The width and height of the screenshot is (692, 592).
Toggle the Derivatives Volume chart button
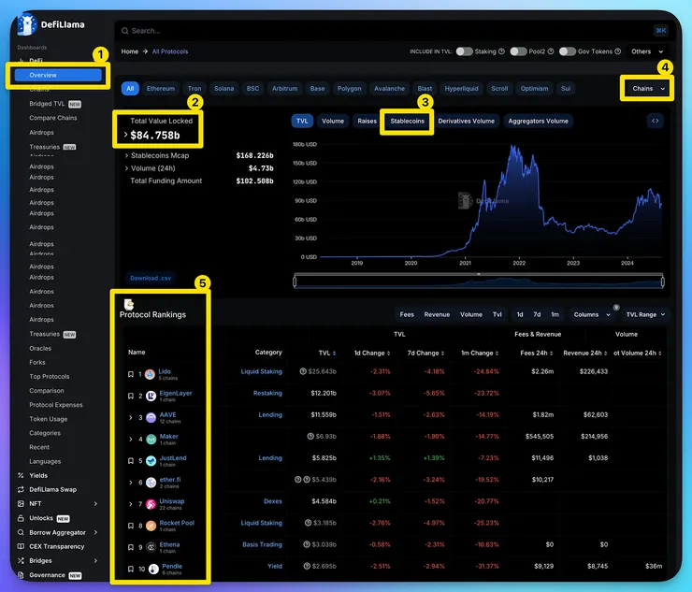(466, 121)
